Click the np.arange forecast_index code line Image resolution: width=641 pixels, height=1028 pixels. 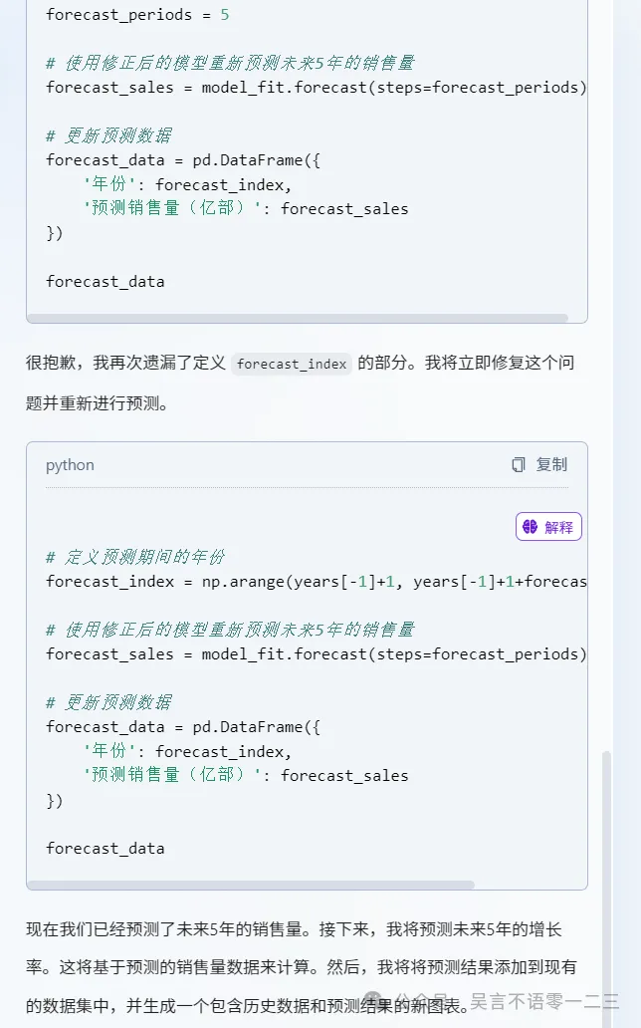click(317, 582)
